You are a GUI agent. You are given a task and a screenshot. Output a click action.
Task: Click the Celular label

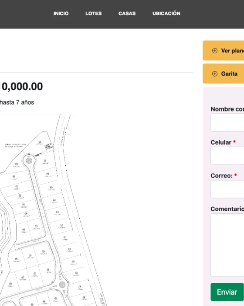[221, 143]
